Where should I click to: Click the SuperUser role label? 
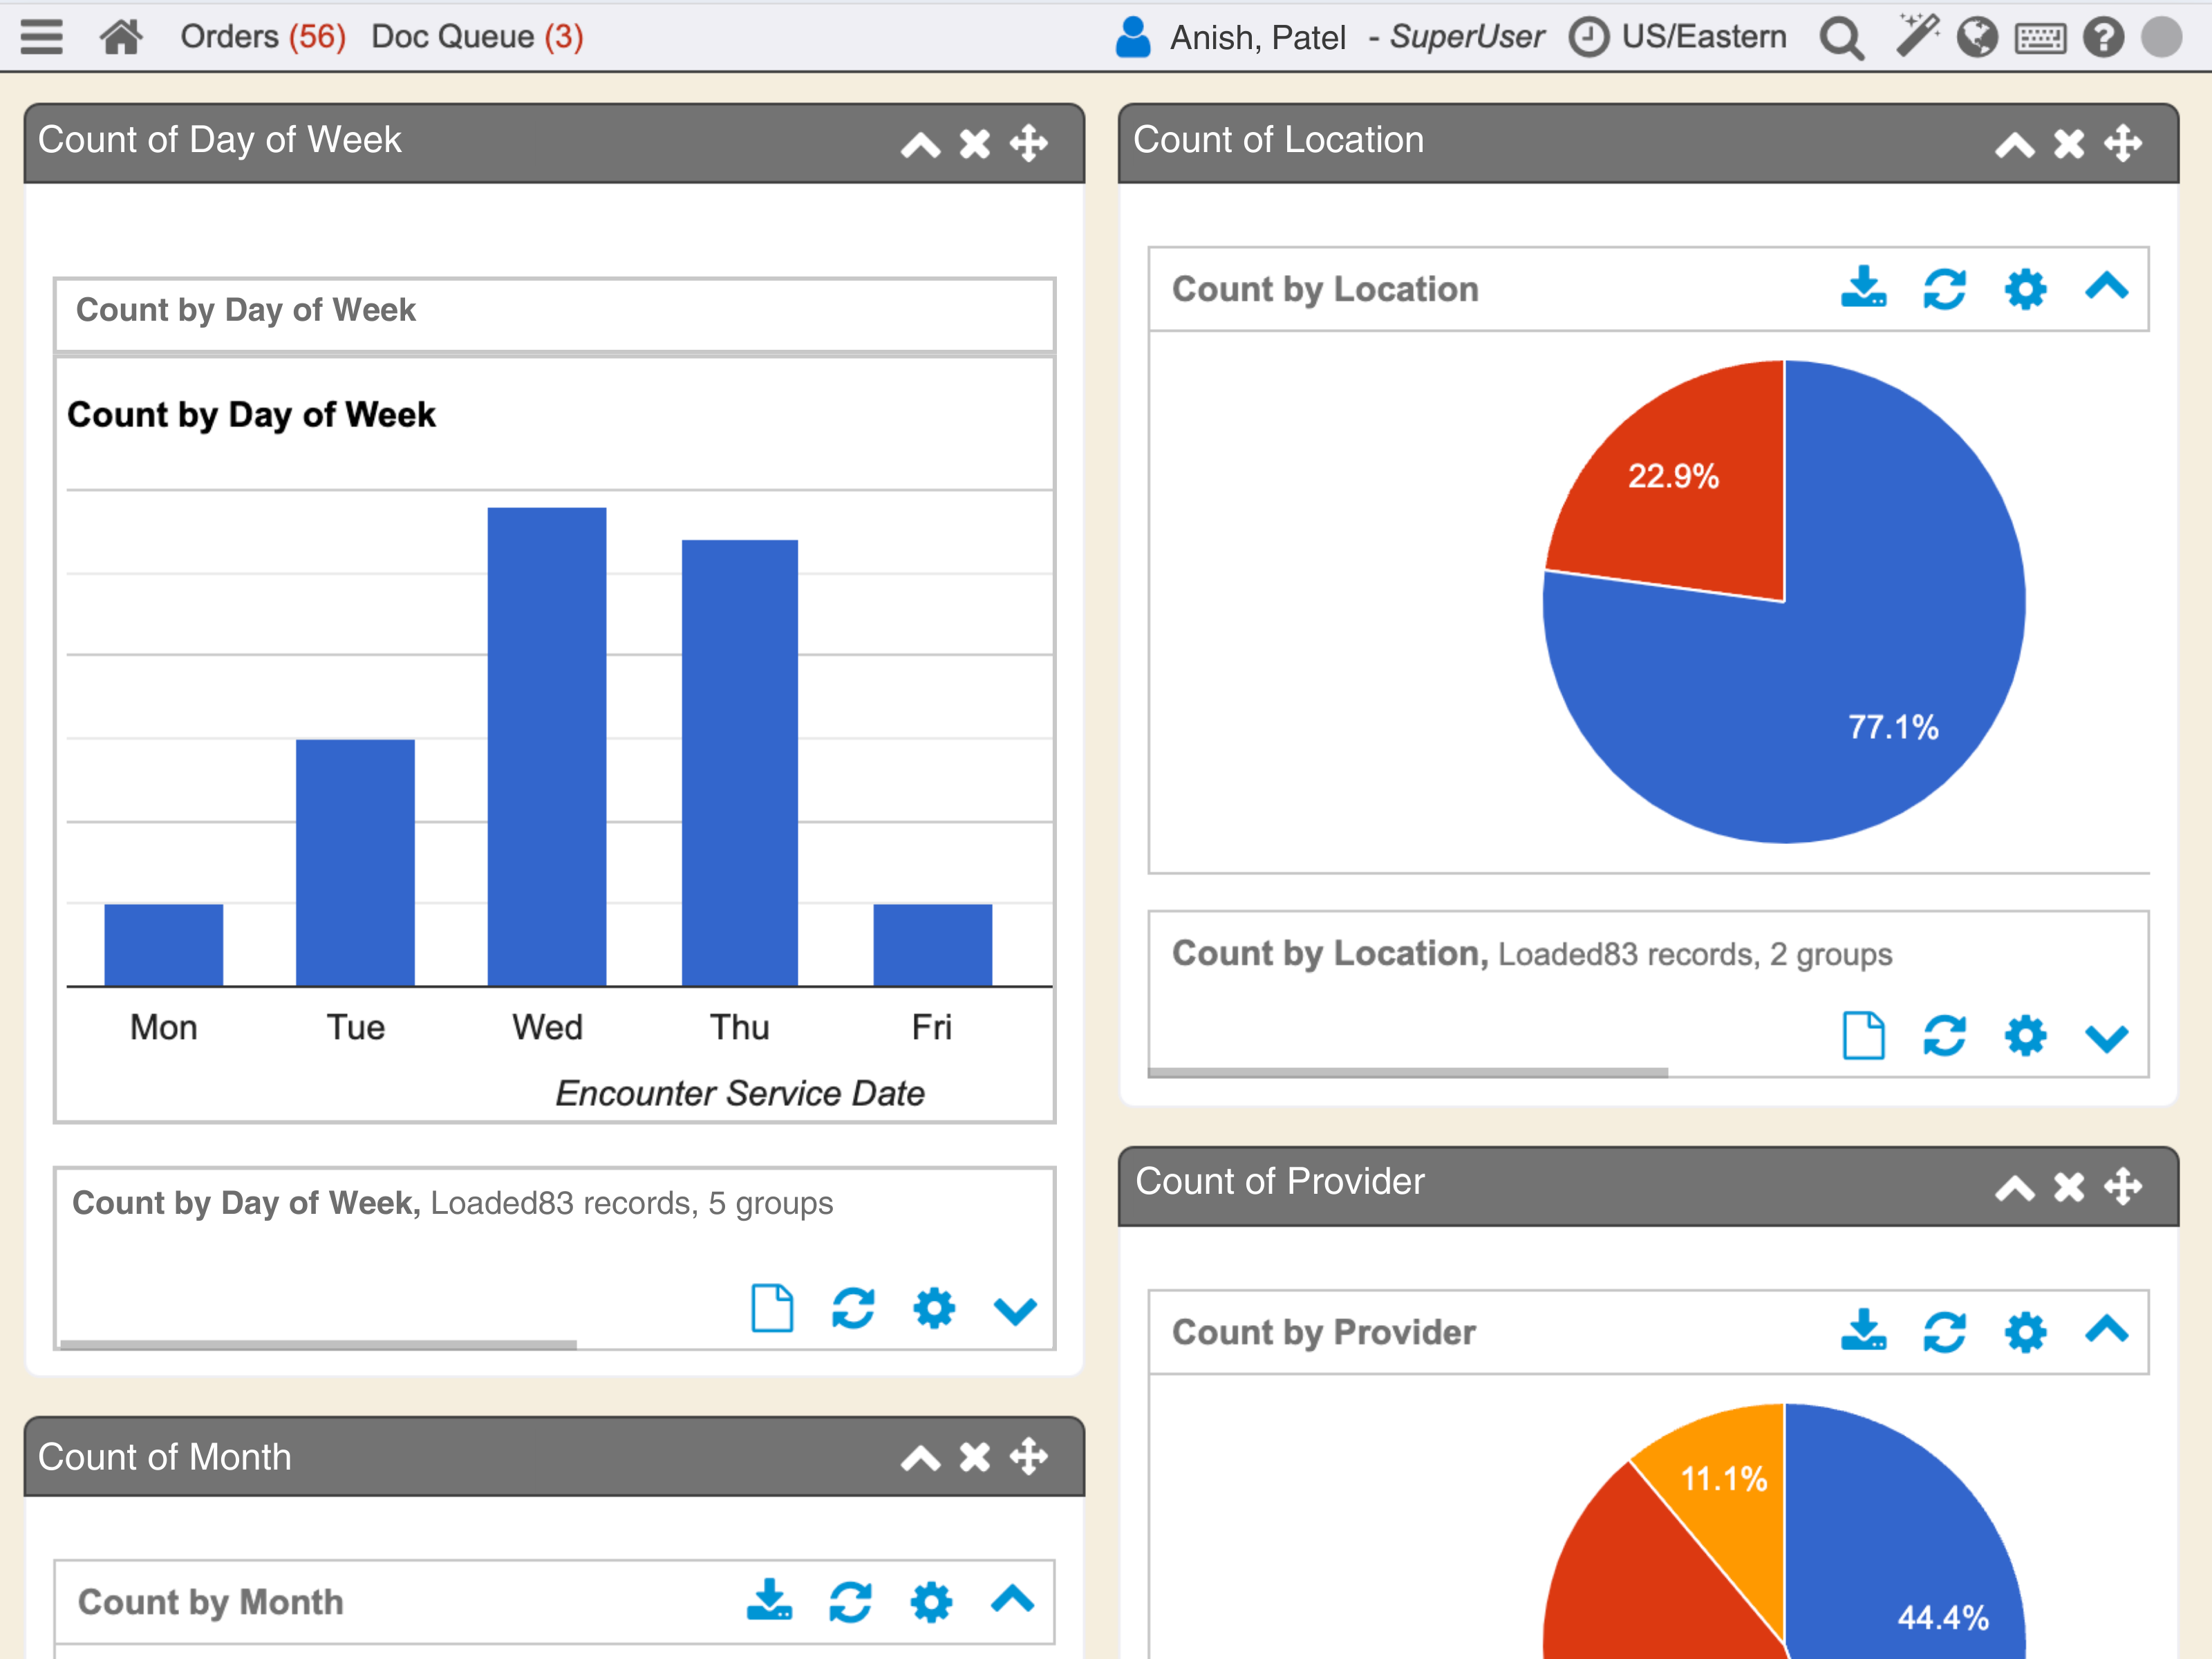(1466, 37)
